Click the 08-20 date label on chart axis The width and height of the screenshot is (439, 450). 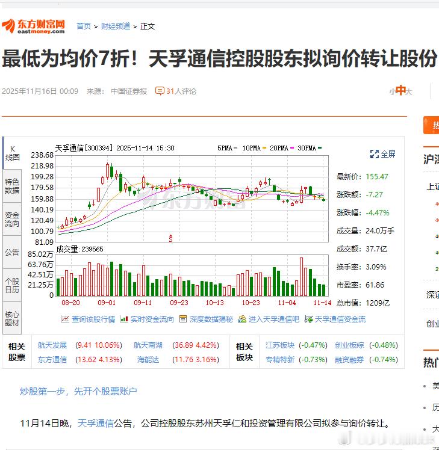(x=70, y=303)
